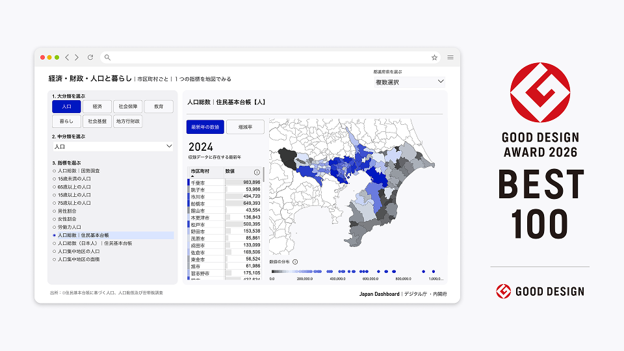Click the 東金市 row
Screen dimensions: 624x351
click(x=224, y=259)
